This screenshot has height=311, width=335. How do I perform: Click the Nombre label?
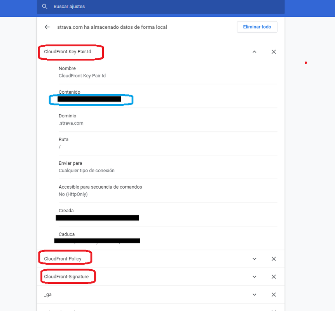[x=67, y=68]
